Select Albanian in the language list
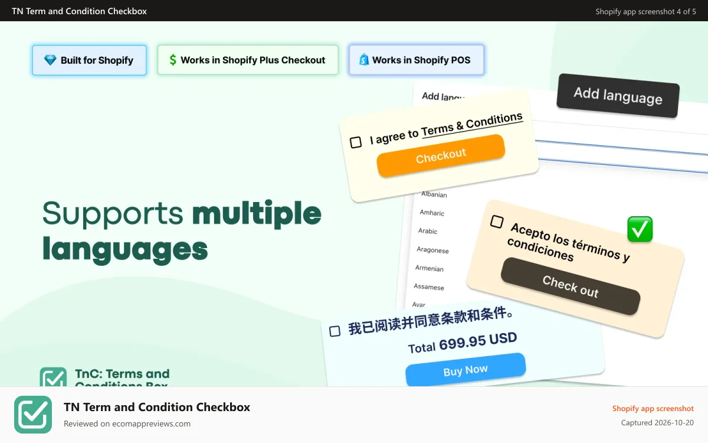 point(434,194)
